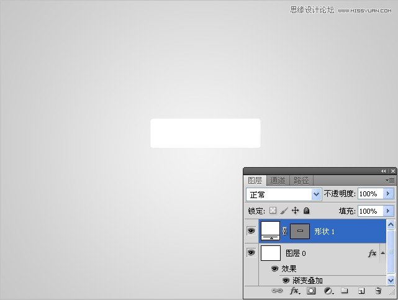This screenshot has height=300, width=398.
Task: Close the layers panel
Action: (x=392, y=171)
